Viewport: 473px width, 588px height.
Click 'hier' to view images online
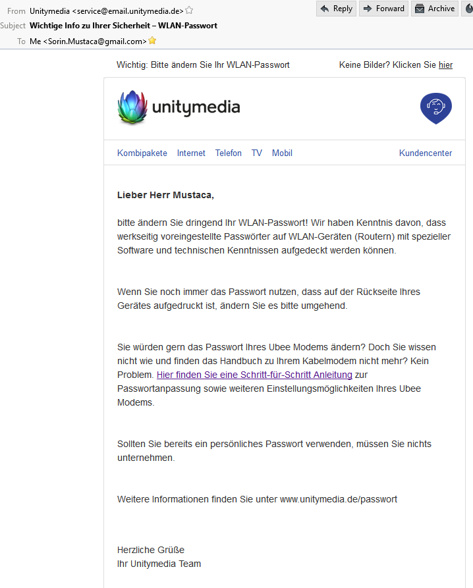445,65
